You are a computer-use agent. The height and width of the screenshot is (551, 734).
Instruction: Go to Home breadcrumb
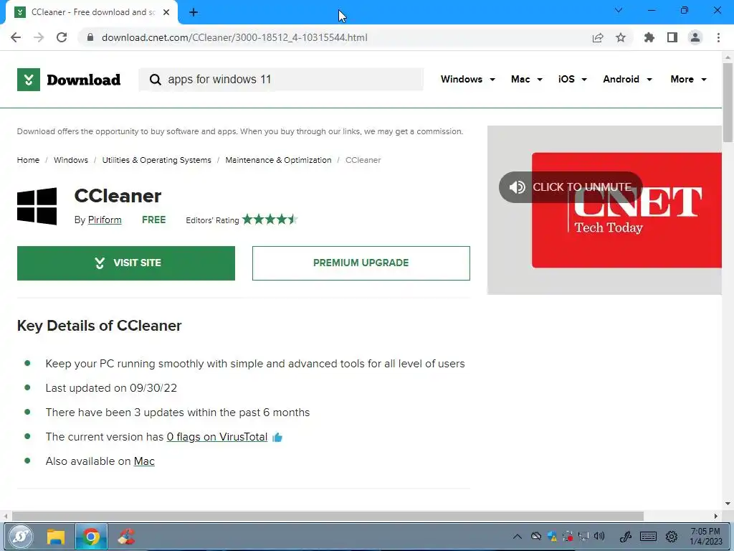[x=28, y=160]
